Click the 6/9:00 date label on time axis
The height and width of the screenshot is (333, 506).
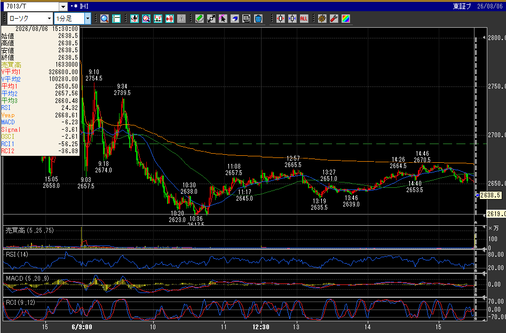click(x=82, y=327)
